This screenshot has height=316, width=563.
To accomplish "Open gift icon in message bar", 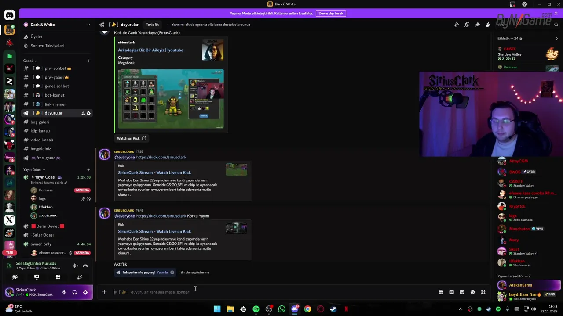I will pyautogui.click(x=441, y=292).
